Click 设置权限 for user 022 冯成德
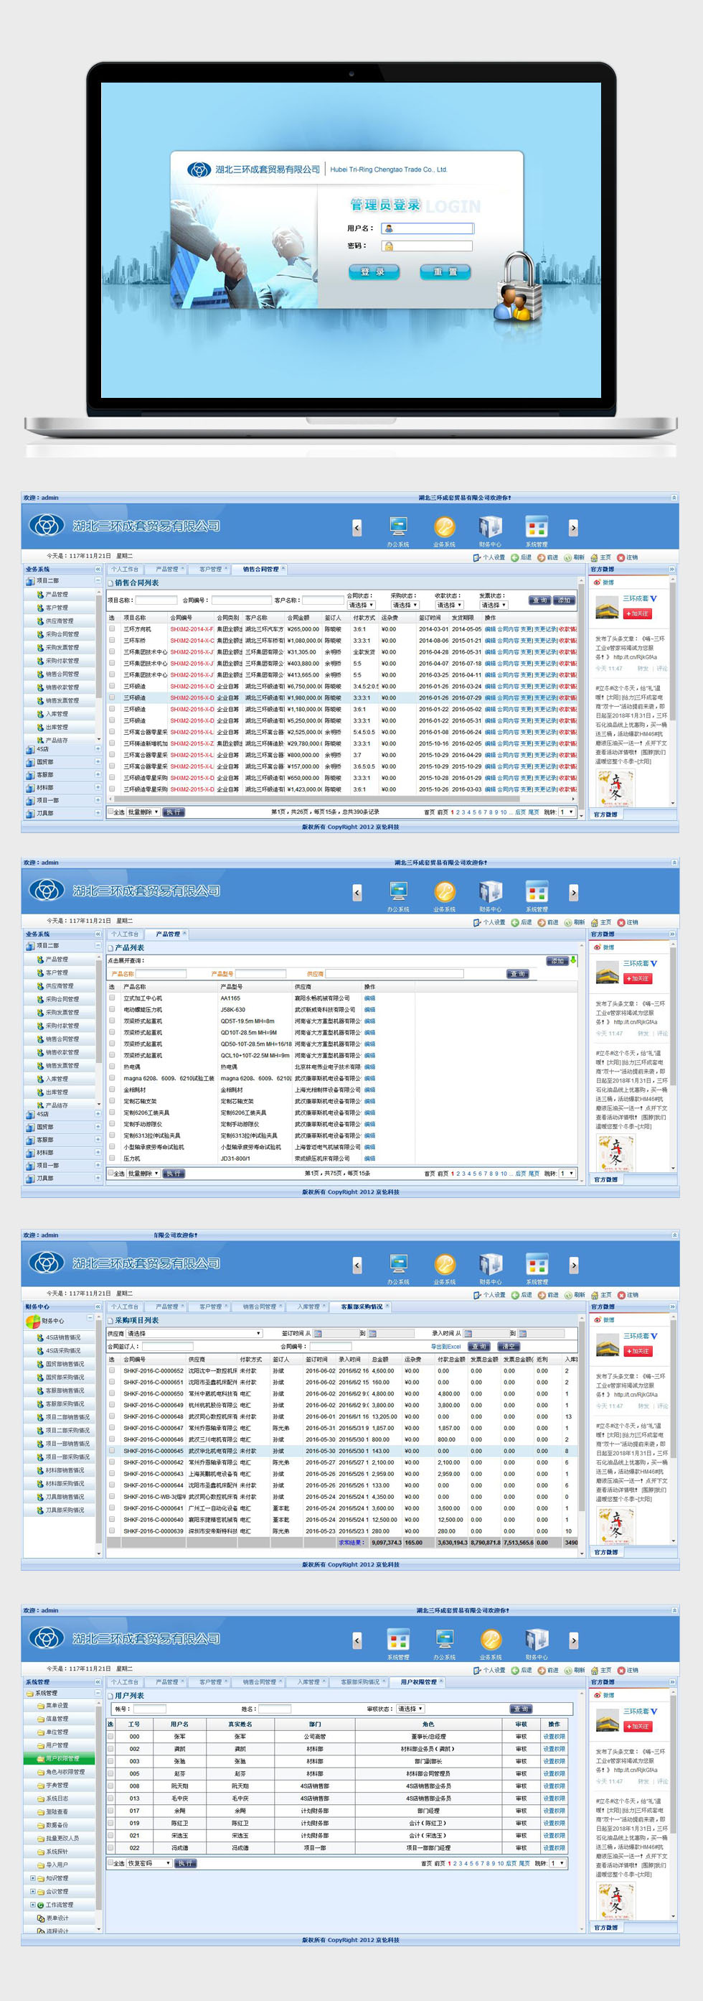703x2001 pixels. pos(554,1848)
